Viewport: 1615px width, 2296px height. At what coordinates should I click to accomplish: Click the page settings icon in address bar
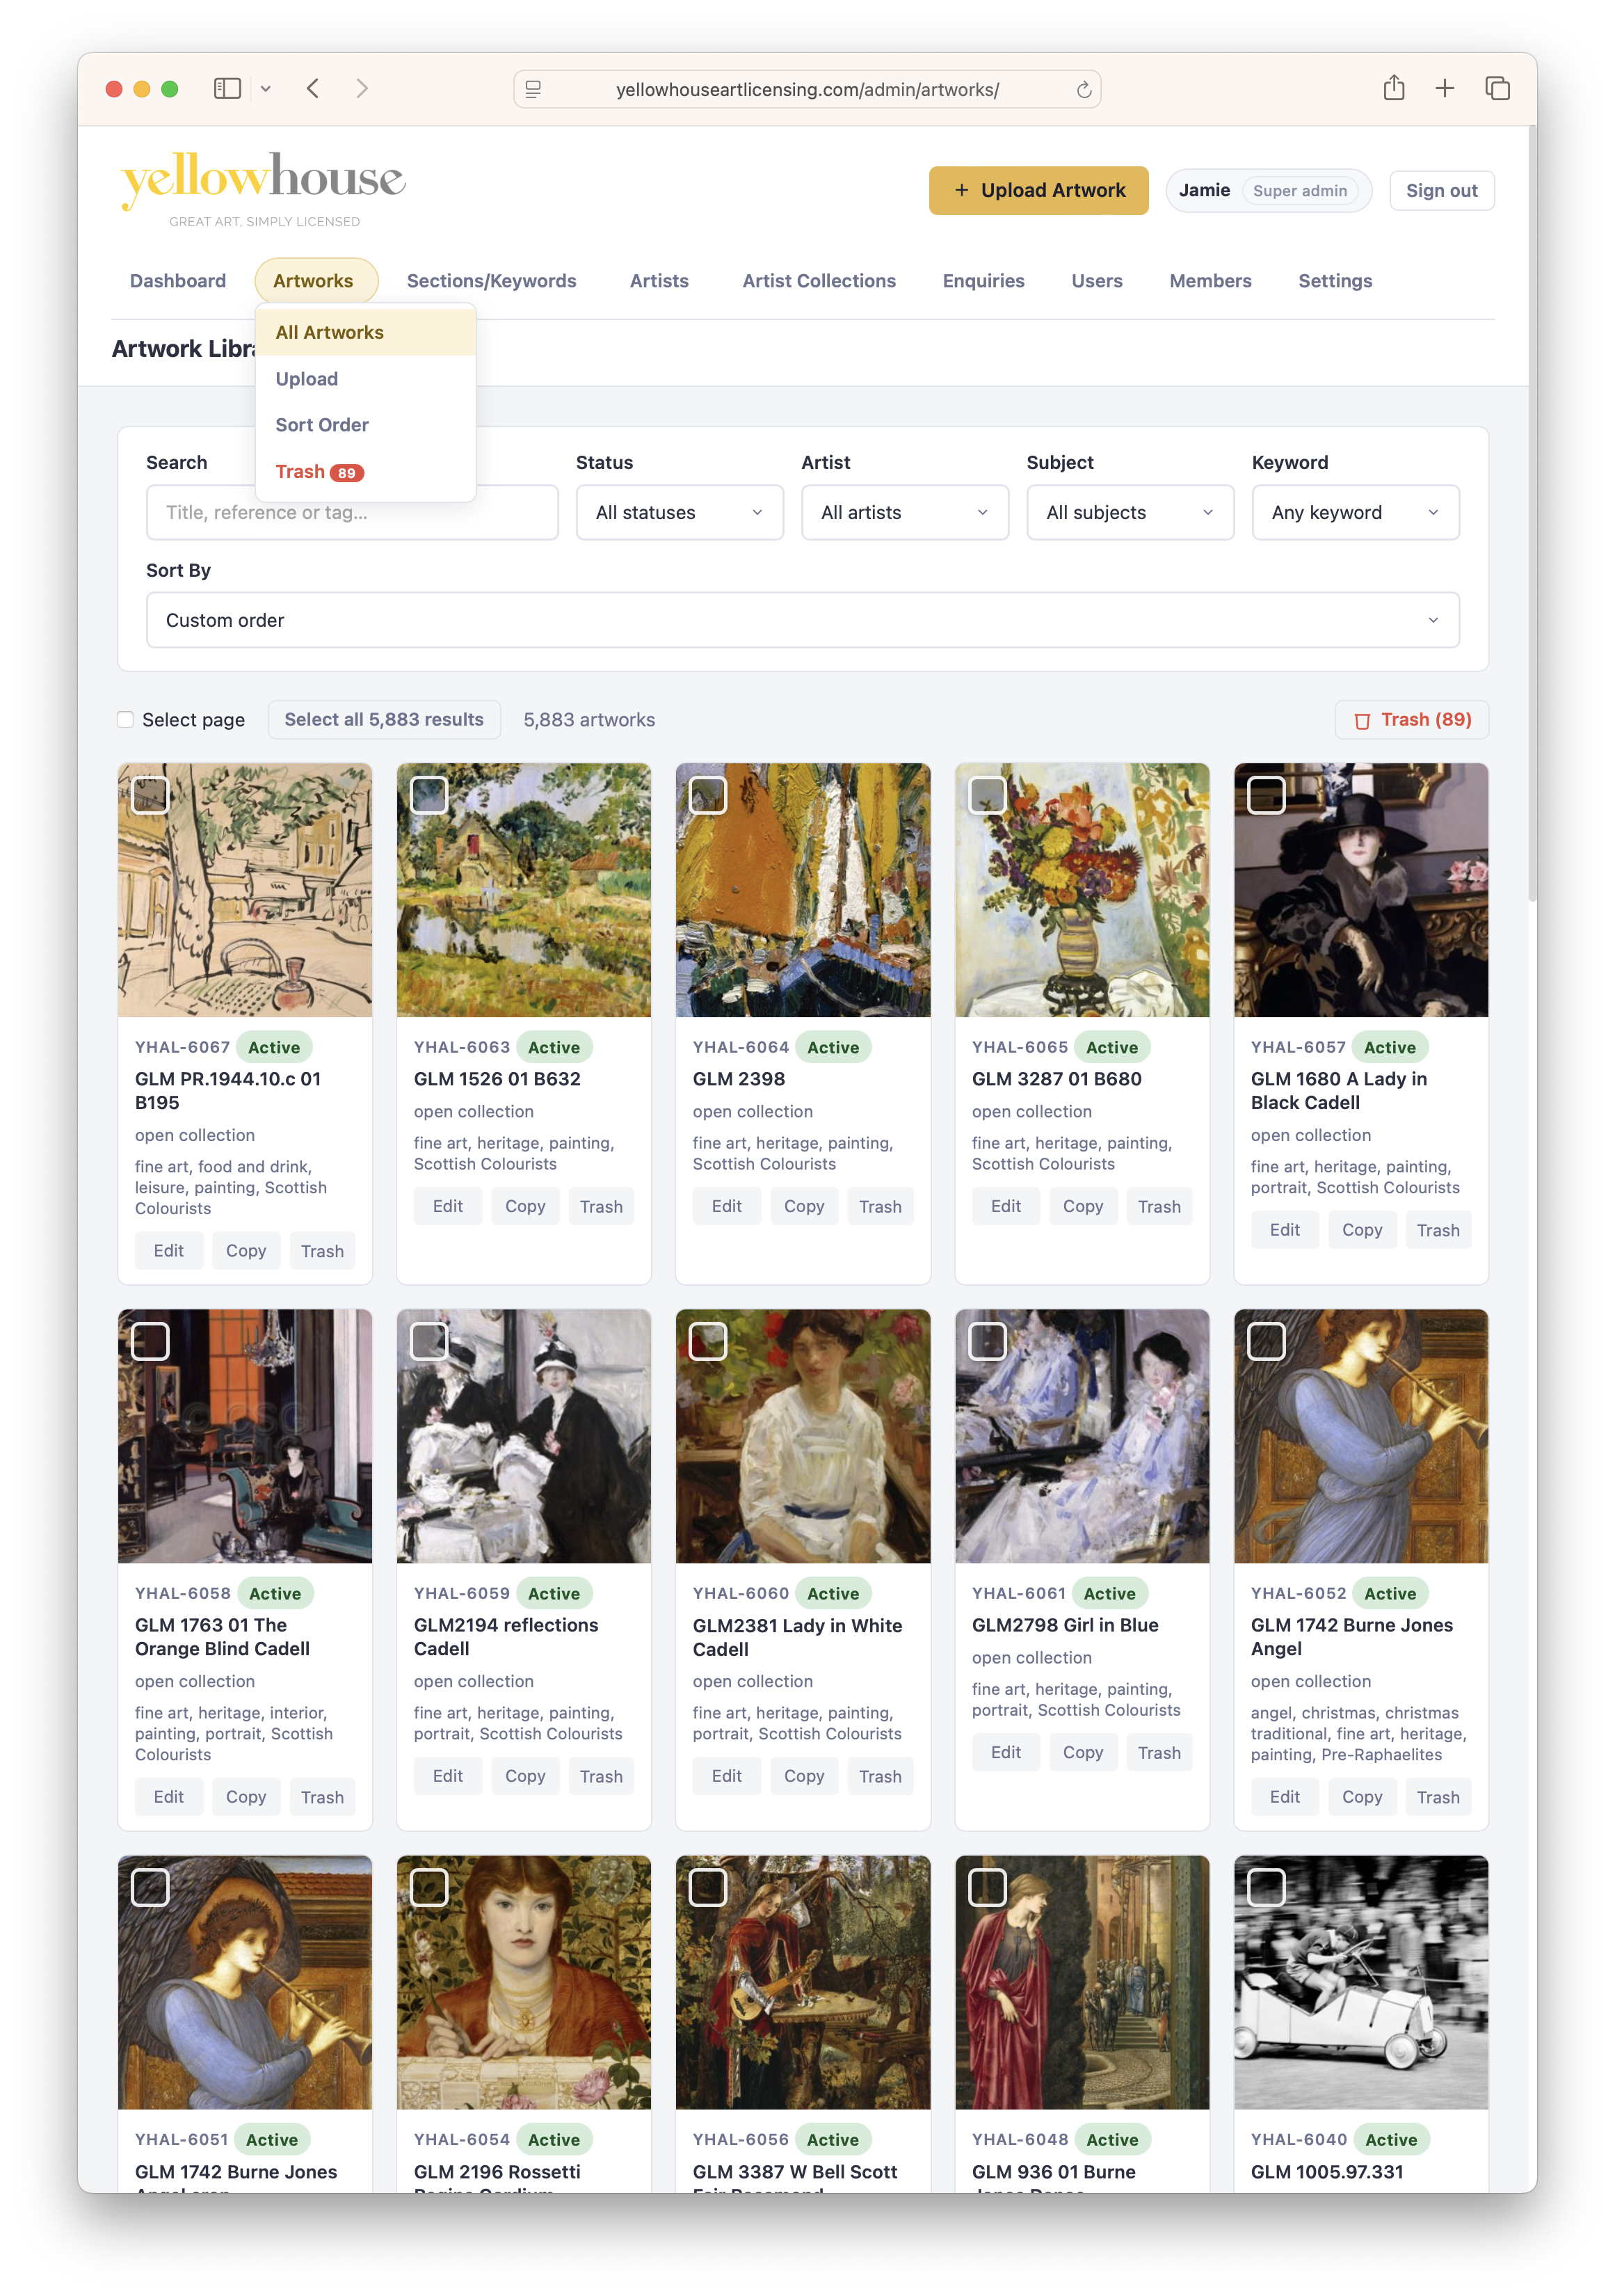pyautogui.click(x=533, y=90)
